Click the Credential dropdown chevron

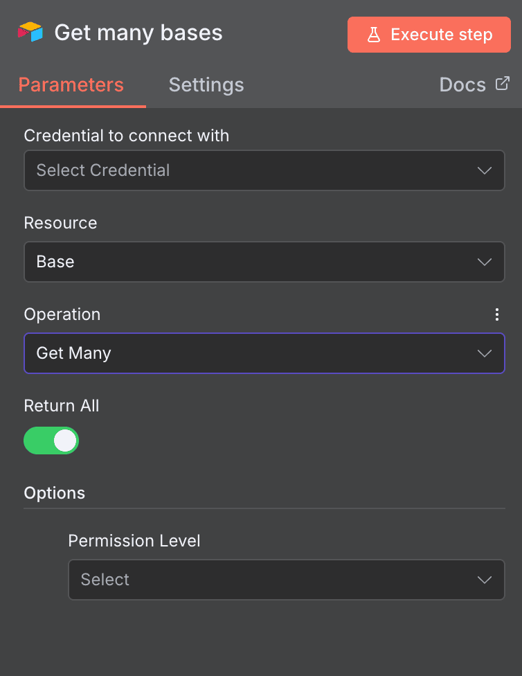point(484,170)
